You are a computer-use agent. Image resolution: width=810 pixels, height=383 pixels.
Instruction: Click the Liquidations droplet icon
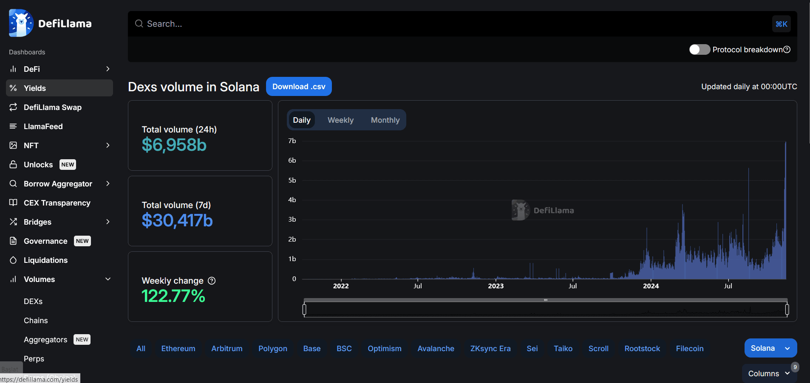[13, 260]
